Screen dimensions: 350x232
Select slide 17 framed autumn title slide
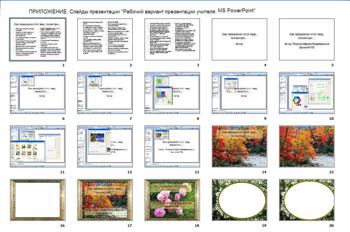[105, 200]
